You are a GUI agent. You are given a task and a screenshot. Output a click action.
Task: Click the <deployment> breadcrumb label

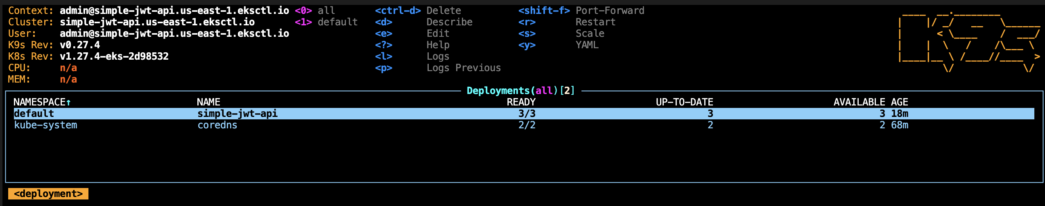tap(48, 194)
